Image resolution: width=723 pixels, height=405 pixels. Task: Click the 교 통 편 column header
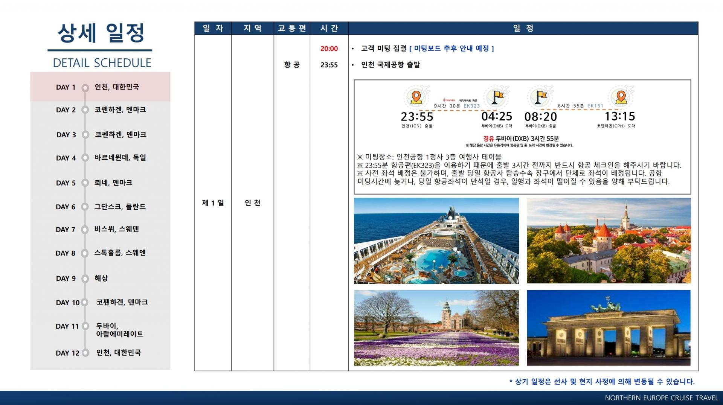[x=292, y=28]
